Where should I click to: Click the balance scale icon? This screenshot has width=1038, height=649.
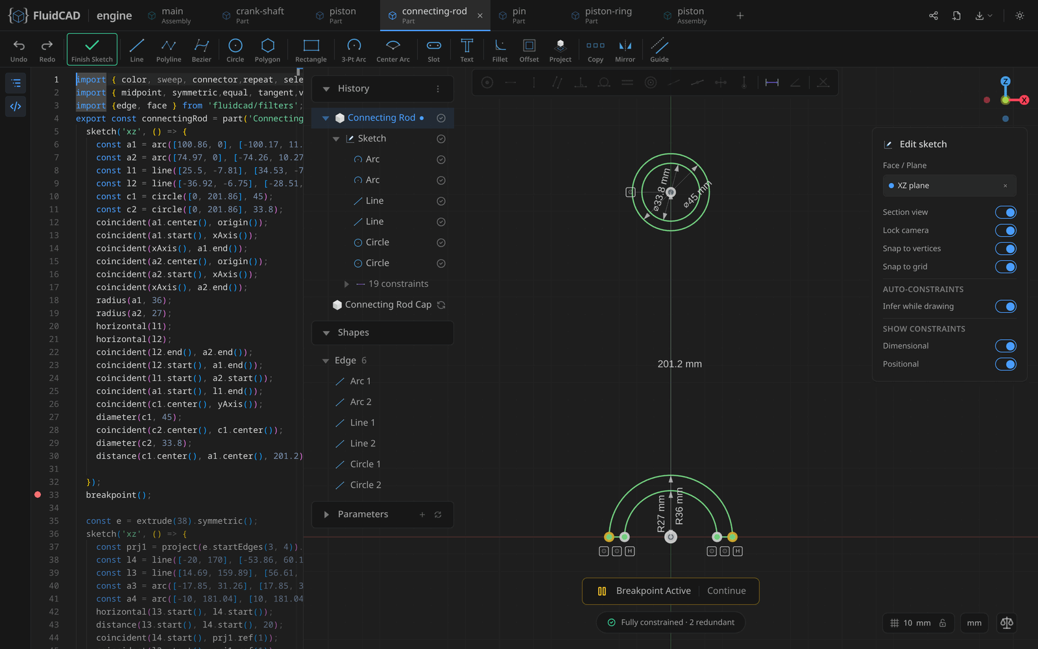[x=1007, y=623]
